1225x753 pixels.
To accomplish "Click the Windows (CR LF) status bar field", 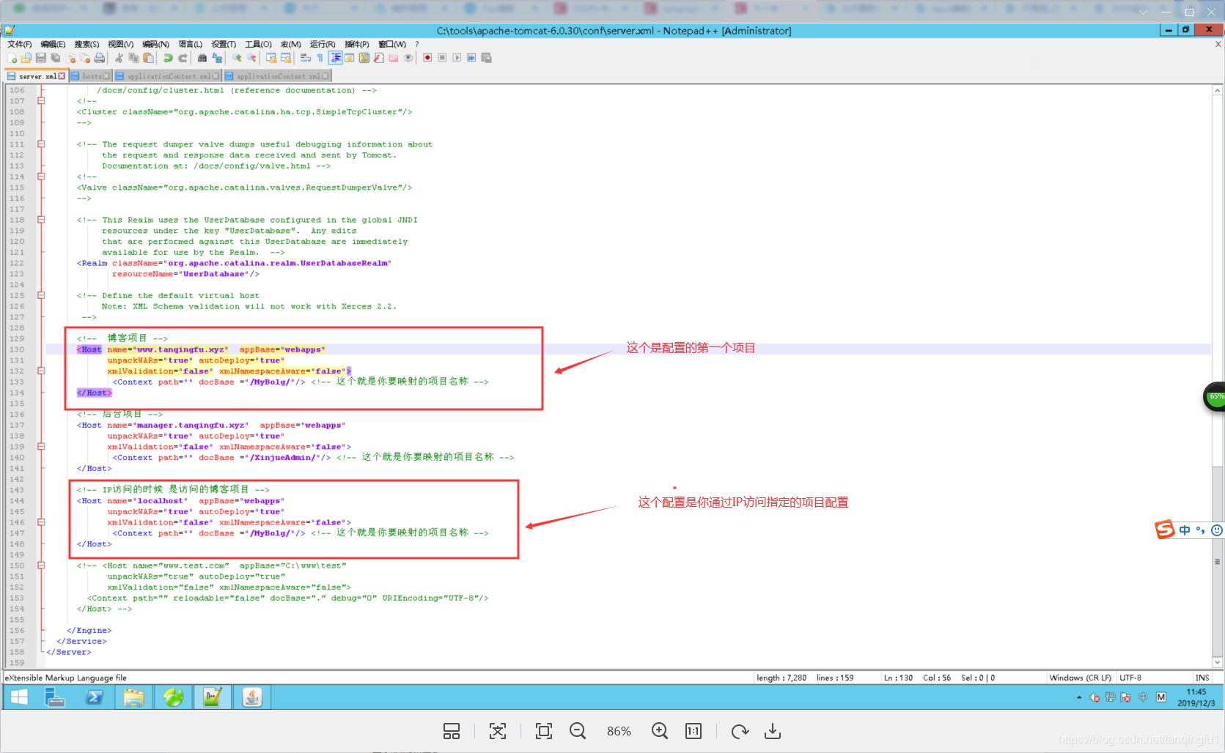I will click(x=1080, y=678).
